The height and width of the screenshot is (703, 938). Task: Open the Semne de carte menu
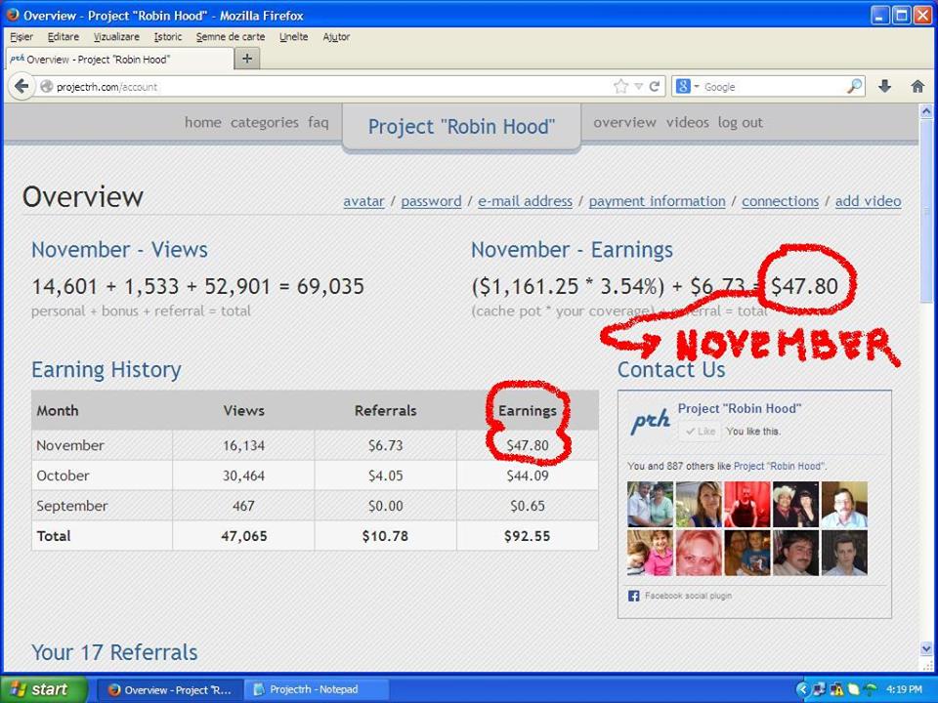tap(231, 37)
